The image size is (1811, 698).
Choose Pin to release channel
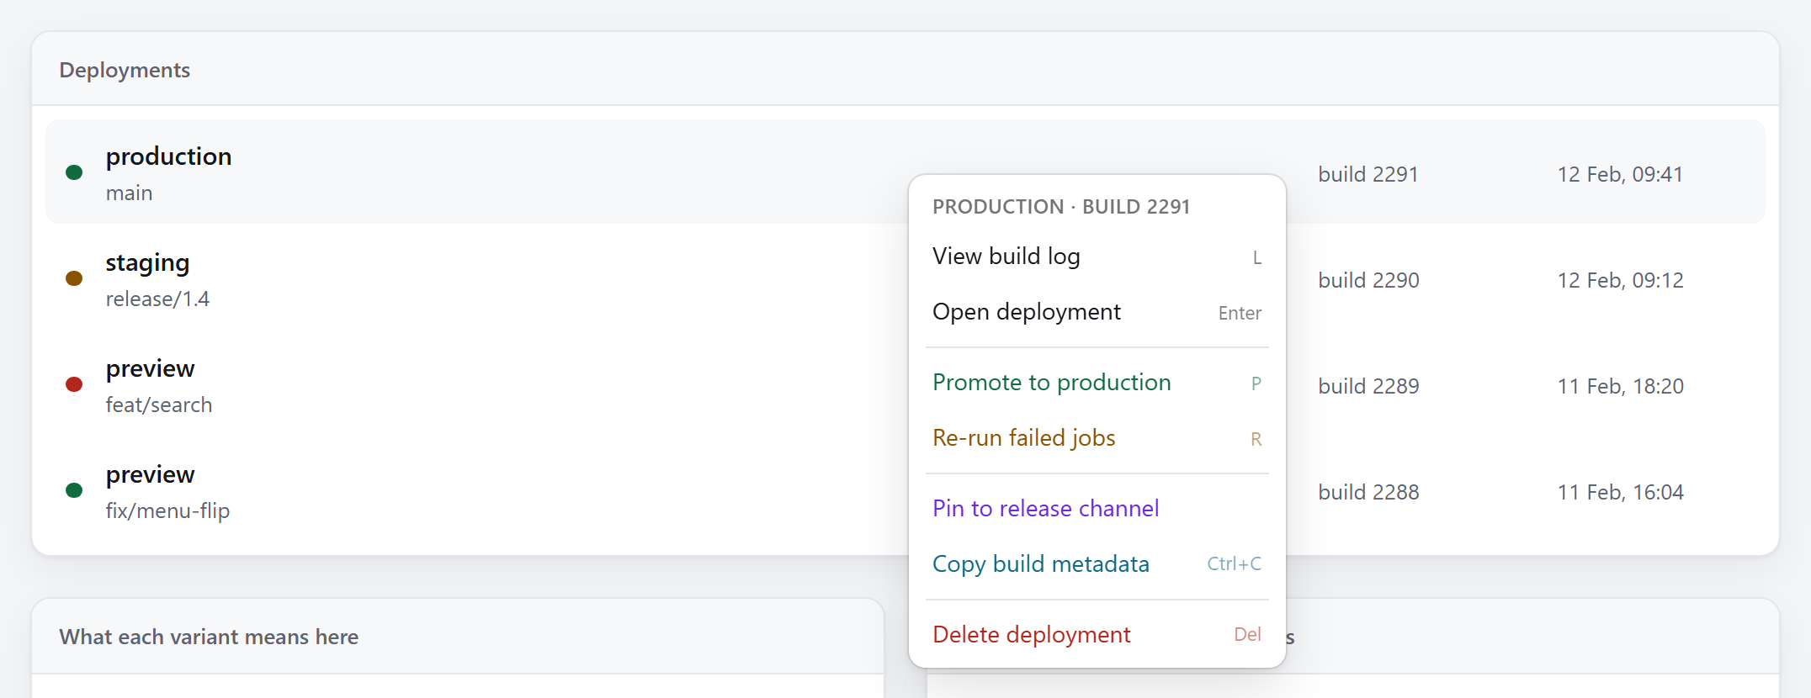click(1097, 509)
